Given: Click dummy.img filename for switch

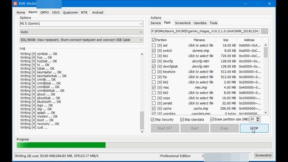Looking at the screenshot, I should point(201,50).
